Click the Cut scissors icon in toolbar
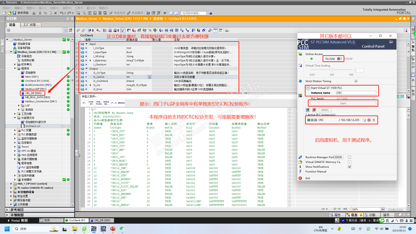 (40, 13)
